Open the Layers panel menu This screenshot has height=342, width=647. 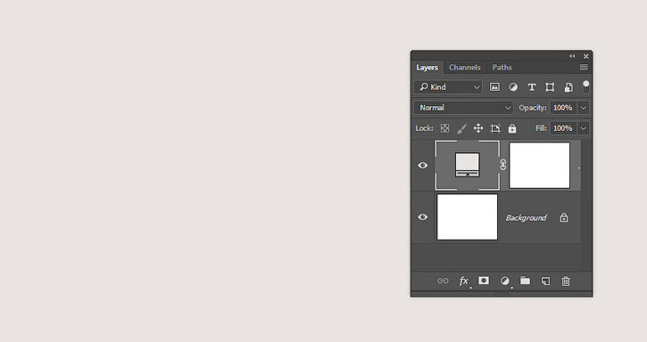584,67
